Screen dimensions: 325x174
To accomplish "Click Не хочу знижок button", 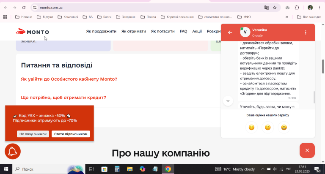I will tap(33, 134).
